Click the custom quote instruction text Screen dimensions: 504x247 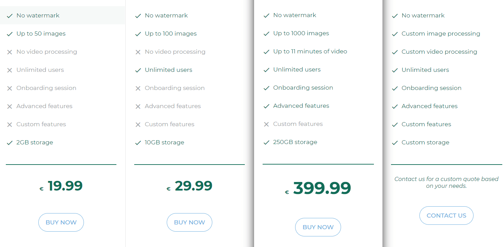point(446,182)
